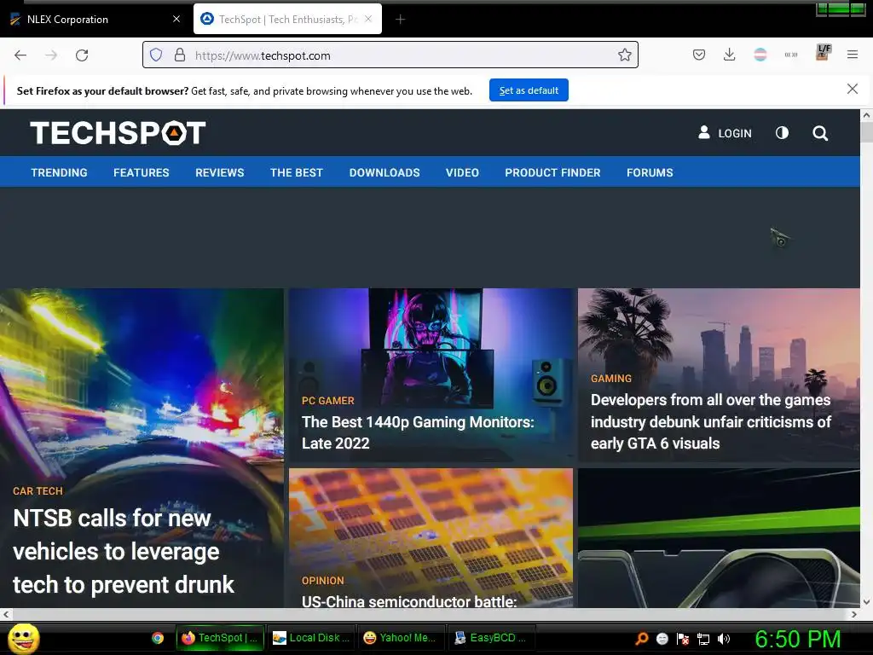Switch to the Local Disk taskbar window
This screenshot has width=873, height=655.
tap(311, 638)
